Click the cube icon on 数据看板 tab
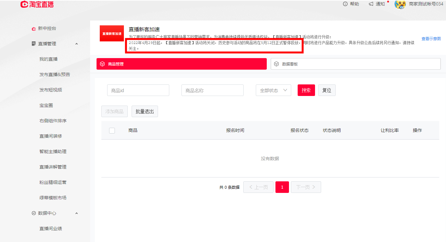446x242 pixels. coord(276,64)
